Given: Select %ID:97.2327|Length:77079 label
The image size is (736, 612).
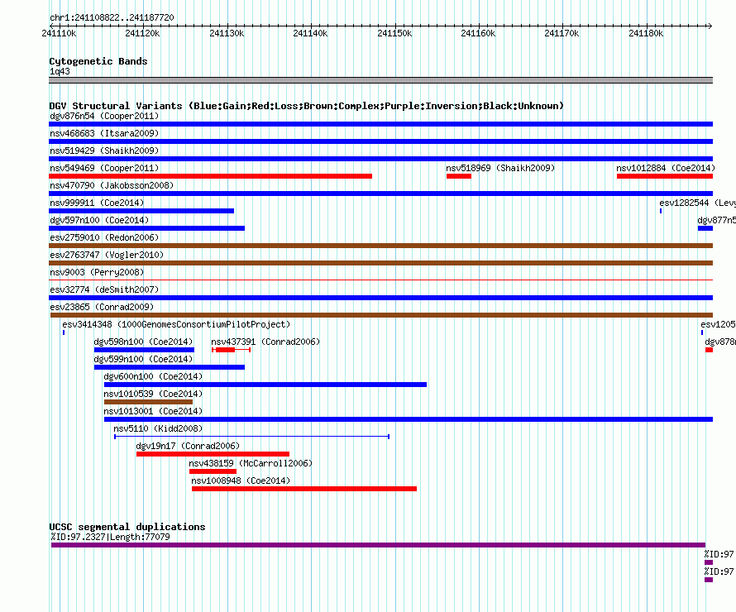Looking at the screenshot, I should click(110, 537).
